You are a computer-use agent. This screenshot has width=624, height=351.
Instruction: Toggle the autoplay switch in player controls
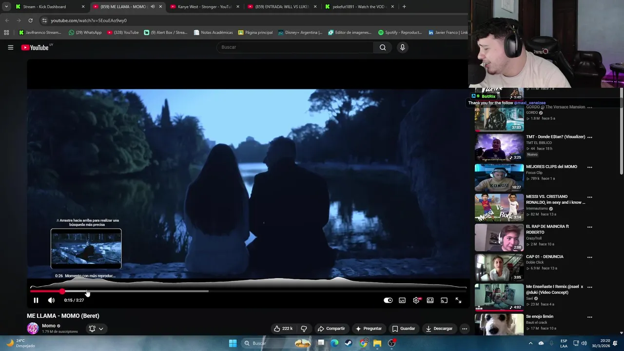(x=388, y=300)
